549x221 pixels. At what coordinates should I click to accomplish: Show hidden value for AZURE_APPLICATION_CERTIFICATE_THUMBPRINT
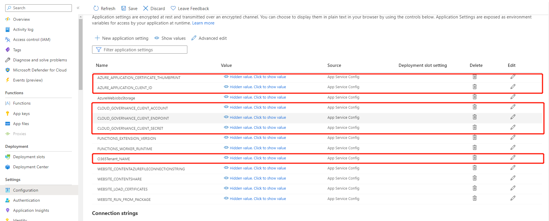pos(255,77)
